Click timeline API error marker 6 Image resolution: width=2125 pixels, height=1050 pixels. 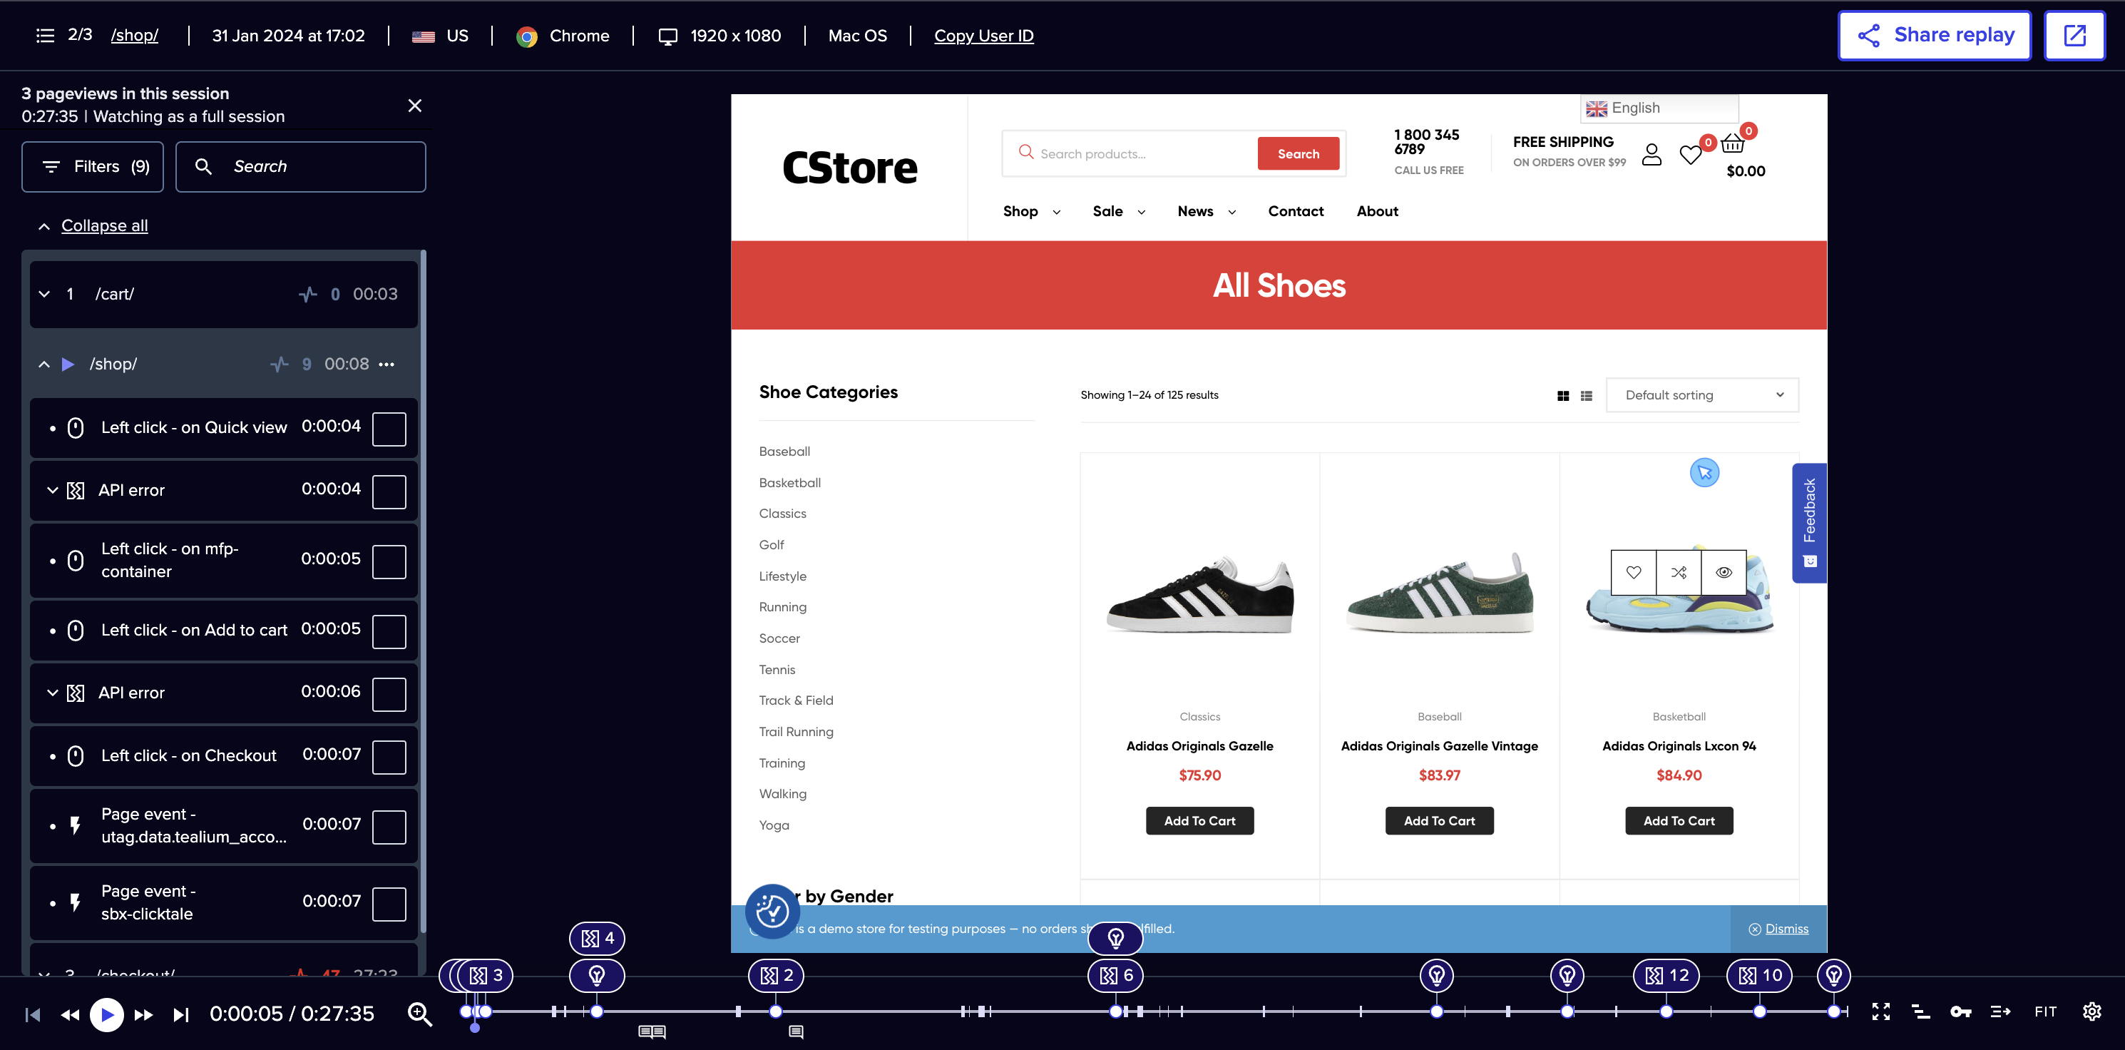[1116, 976]
